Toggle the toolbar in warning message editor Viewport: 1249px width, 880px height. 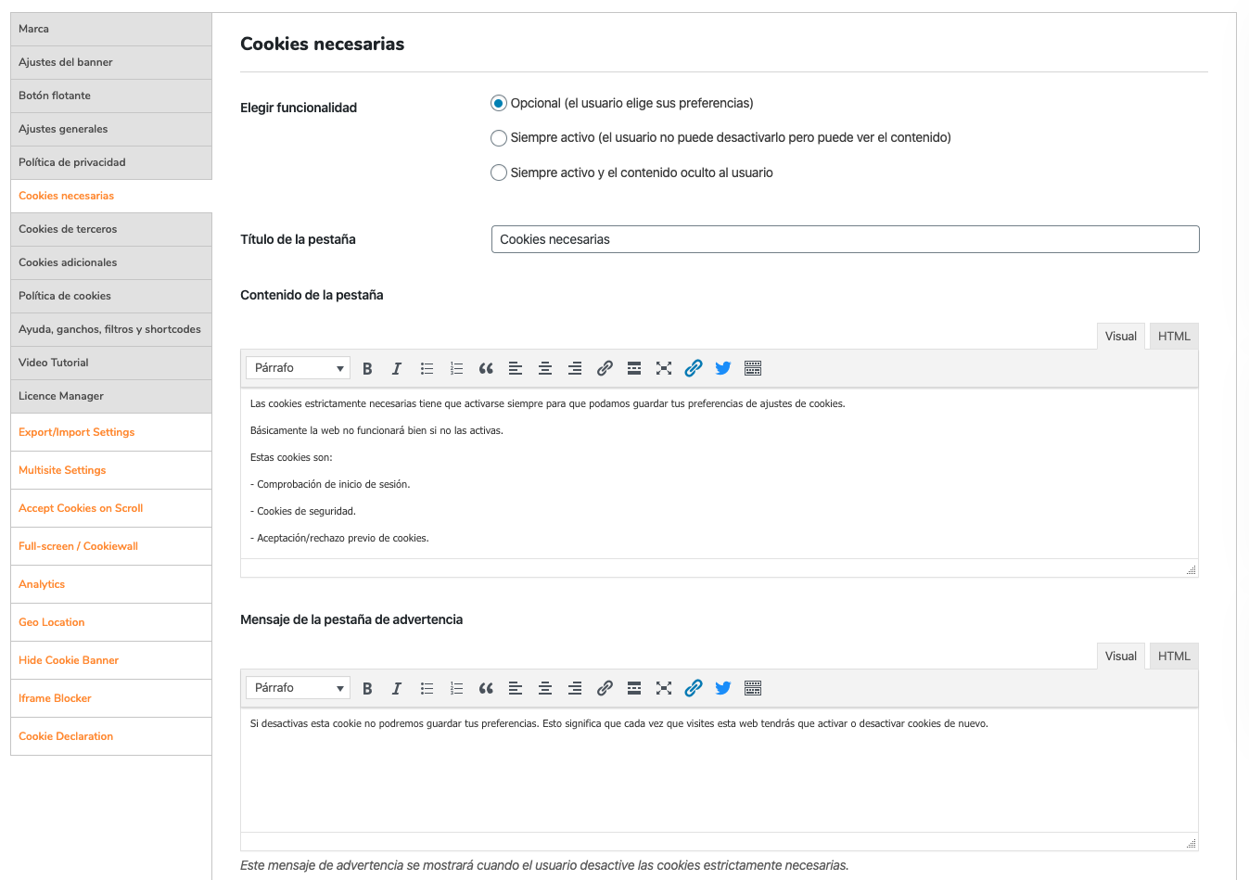pos(753,688)
